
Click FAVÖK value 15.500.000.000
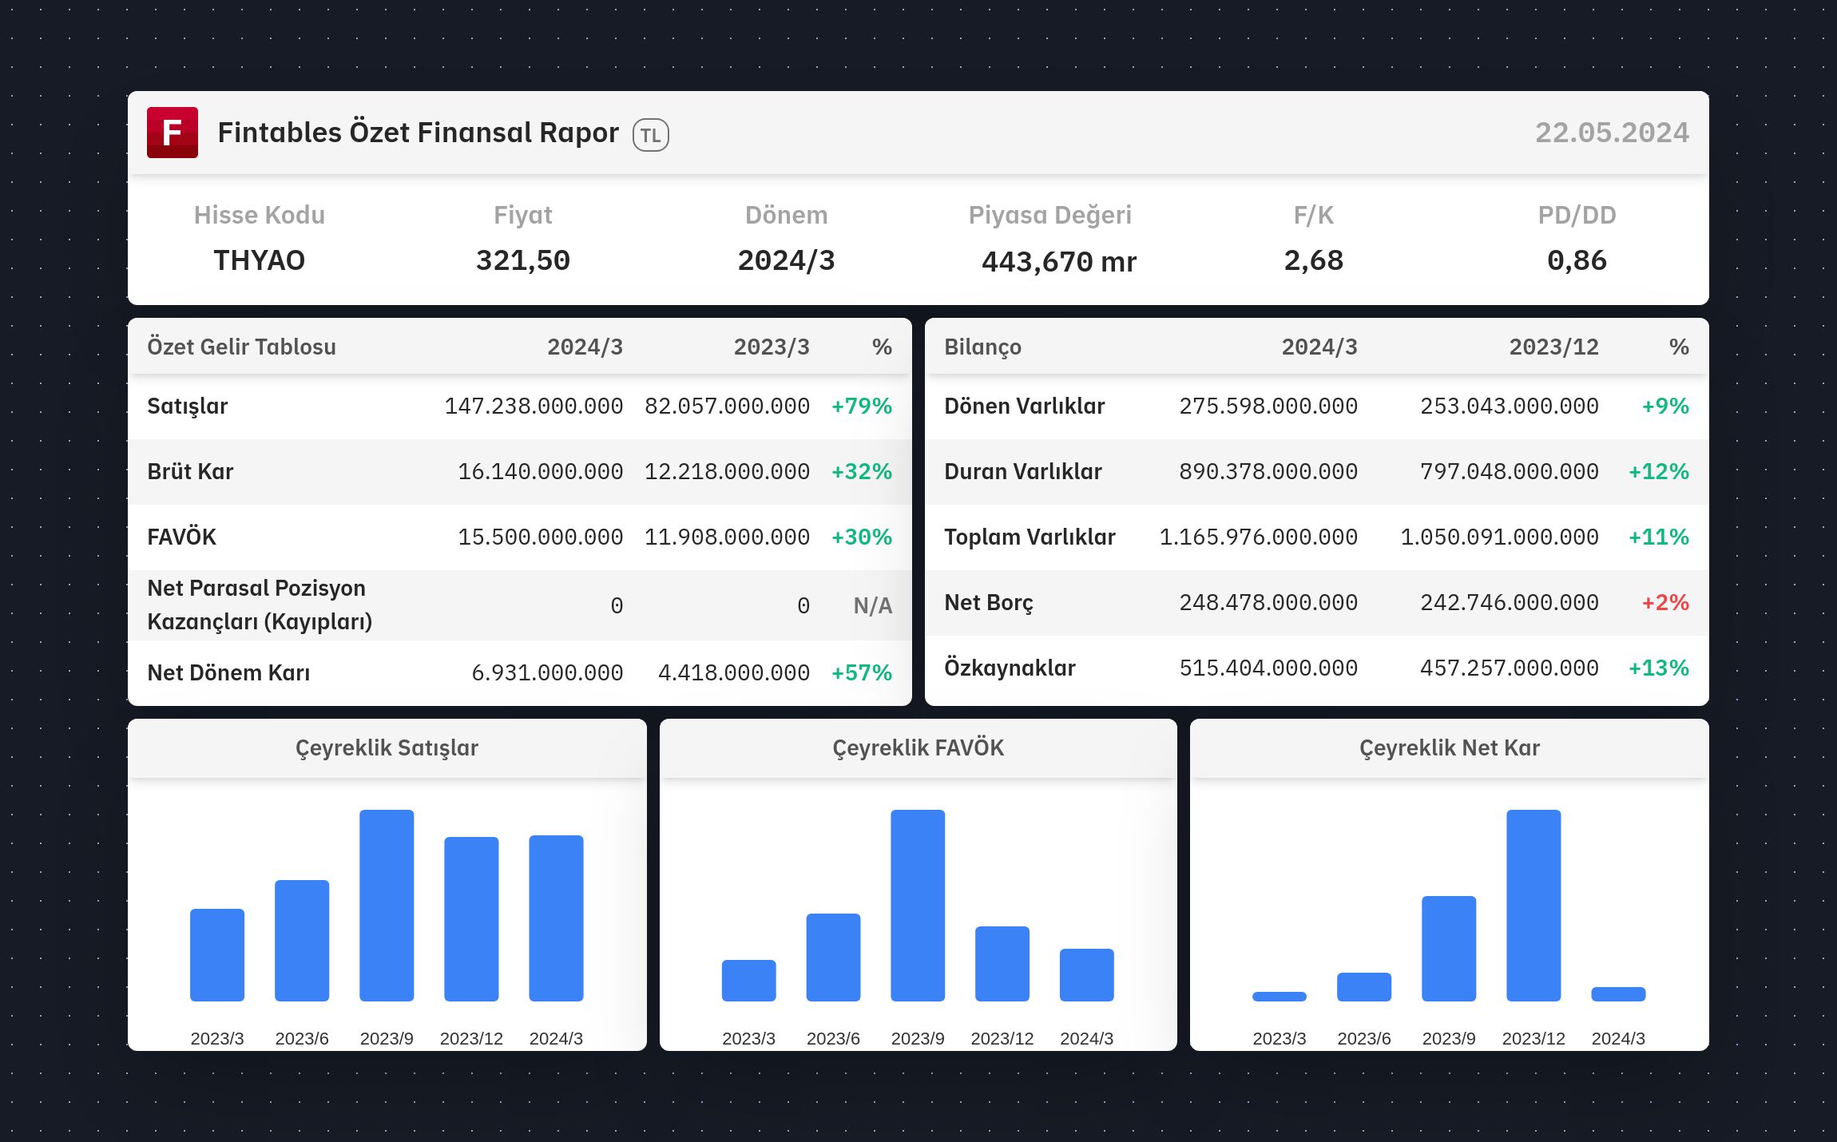[x=540, y=537]
